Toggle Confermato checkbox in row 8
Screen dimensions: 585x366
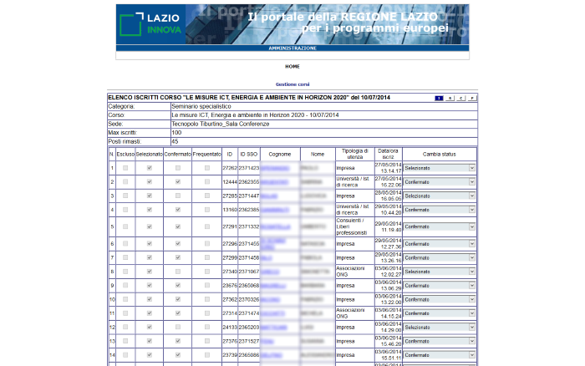point(177,272)
